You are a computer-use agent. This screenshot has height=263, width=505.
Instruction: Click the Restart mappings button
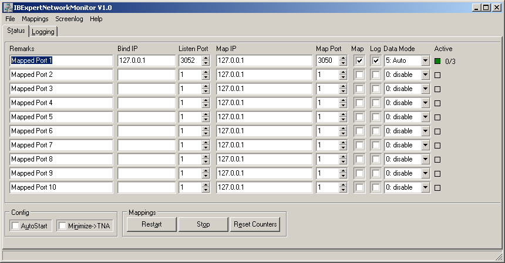[151, 224]
